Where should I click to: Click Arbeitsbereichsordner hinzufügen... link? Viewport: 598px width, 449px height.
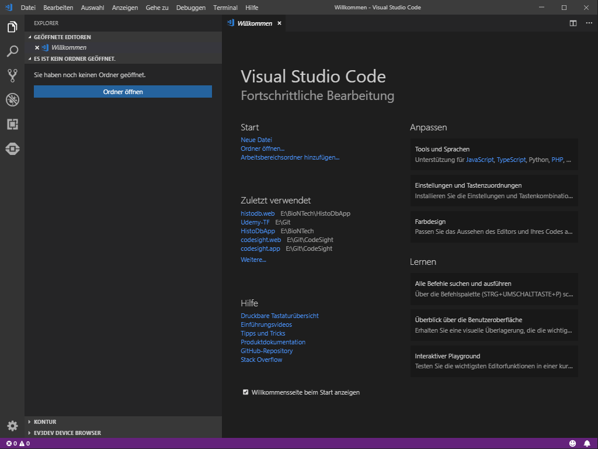click(x=290, y=157)
